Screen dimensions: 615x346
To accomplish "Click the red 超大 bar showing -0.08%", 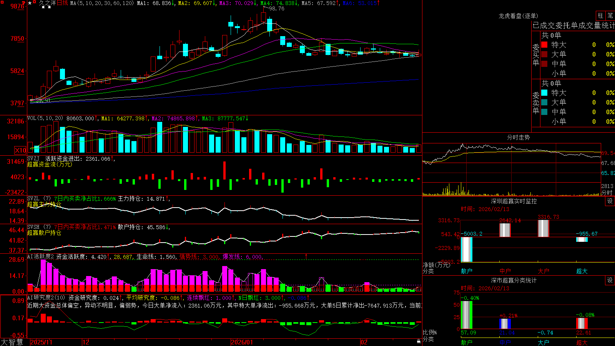I will 582,323.
